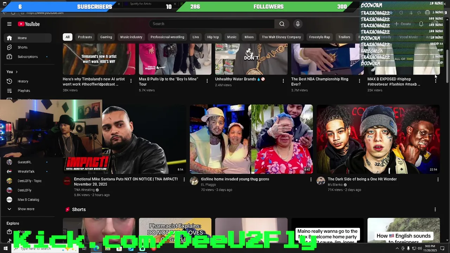Viewport: 450px width, 253px height.
Task: Open Playlists in the sidebar
Action: (28, 91)
